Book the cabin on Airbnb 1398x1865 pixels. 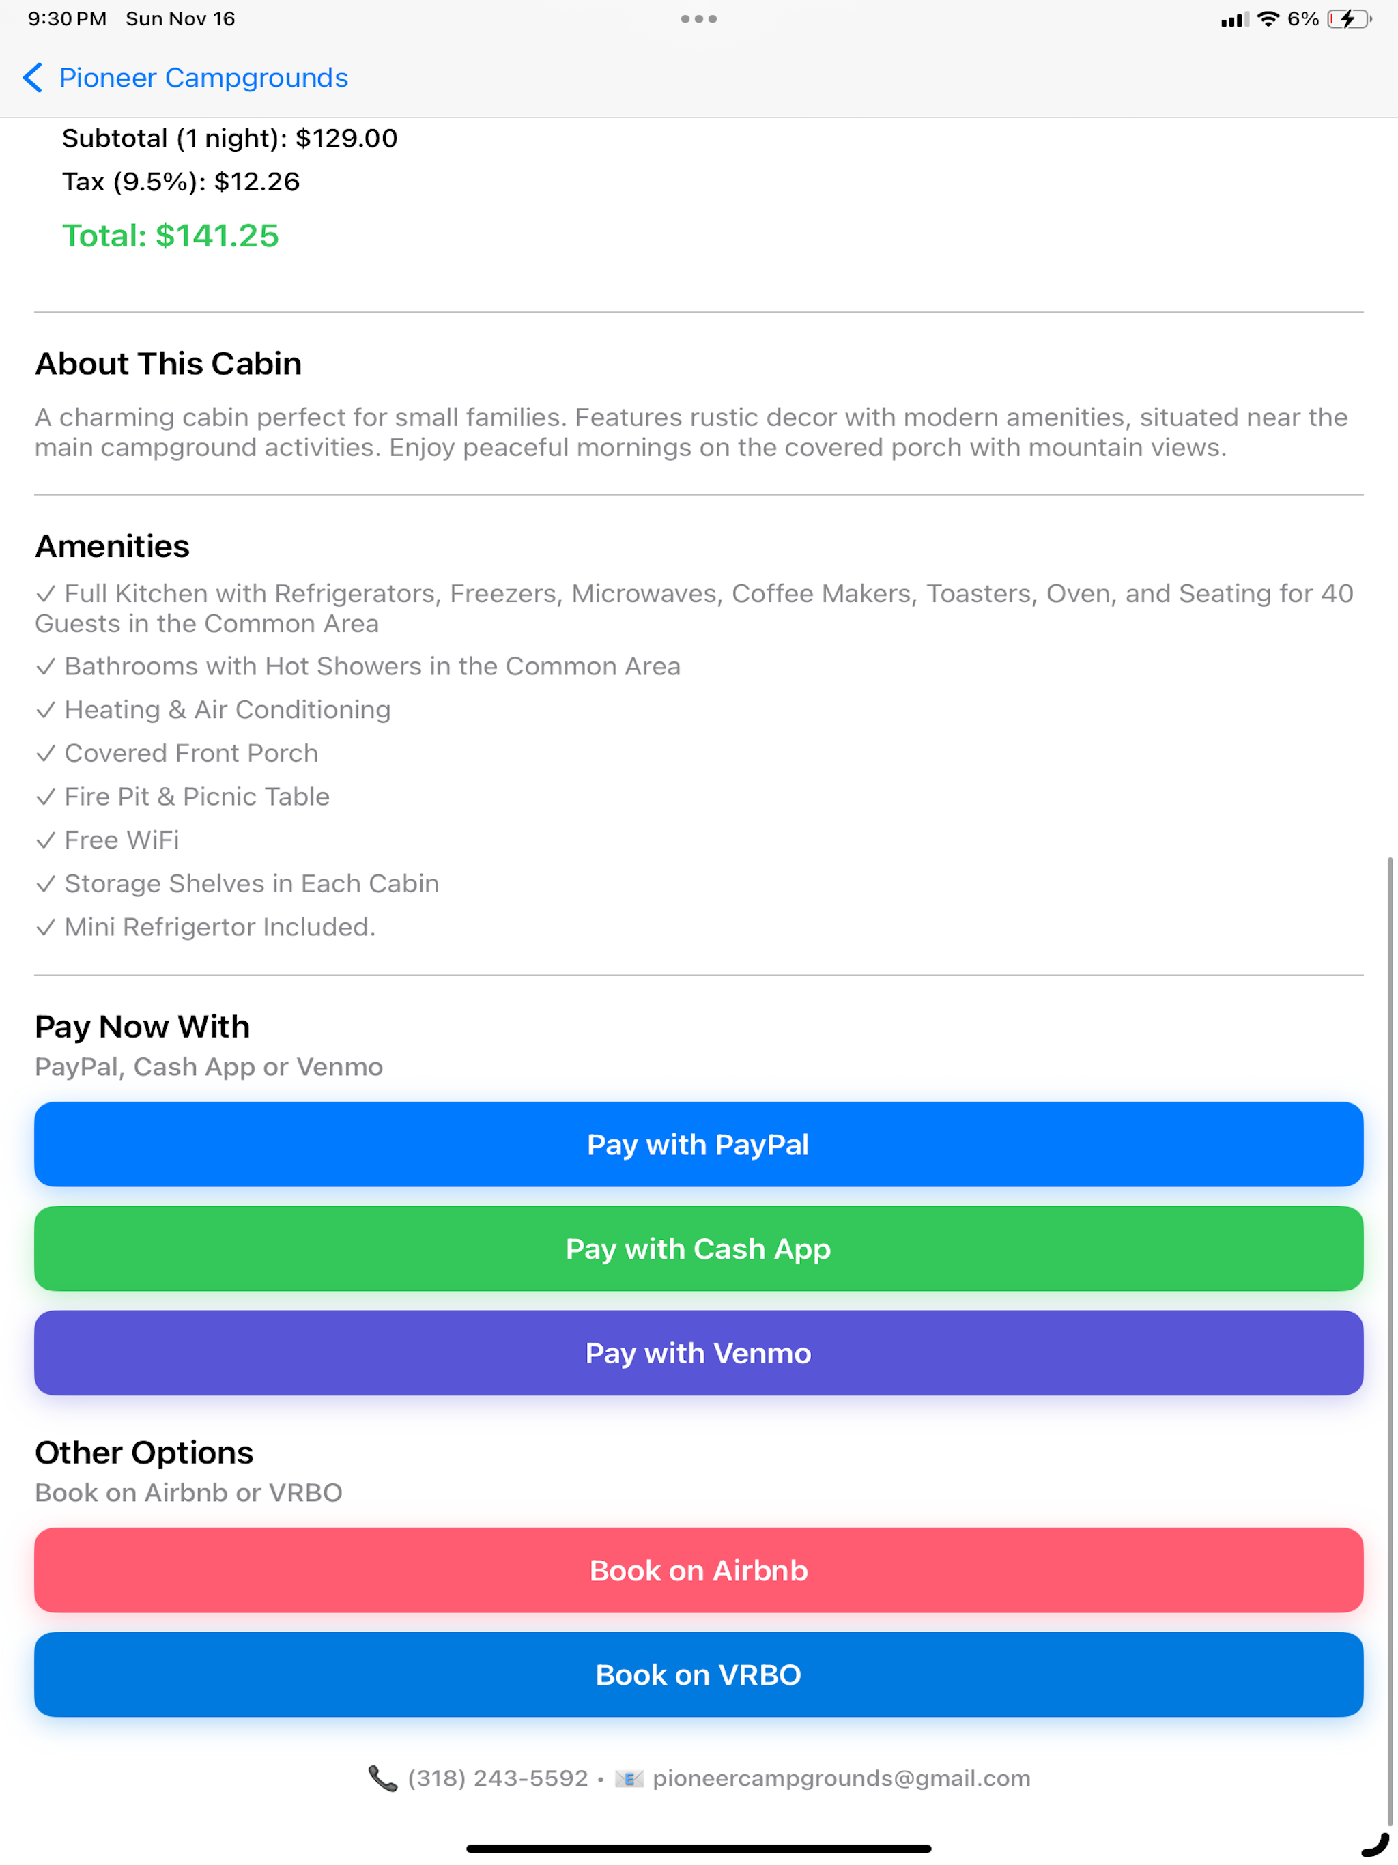[x=698, y=1571]
